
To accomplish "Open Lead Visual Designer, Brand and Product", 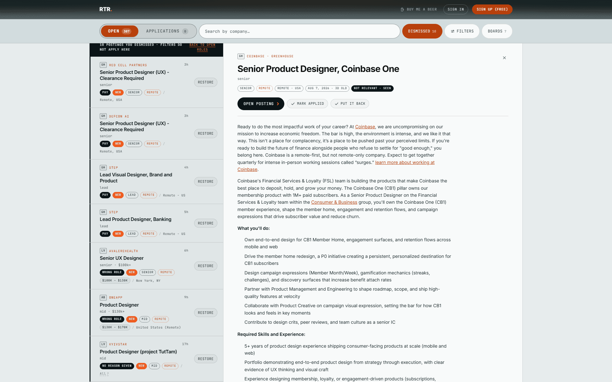I will (136, 178).
